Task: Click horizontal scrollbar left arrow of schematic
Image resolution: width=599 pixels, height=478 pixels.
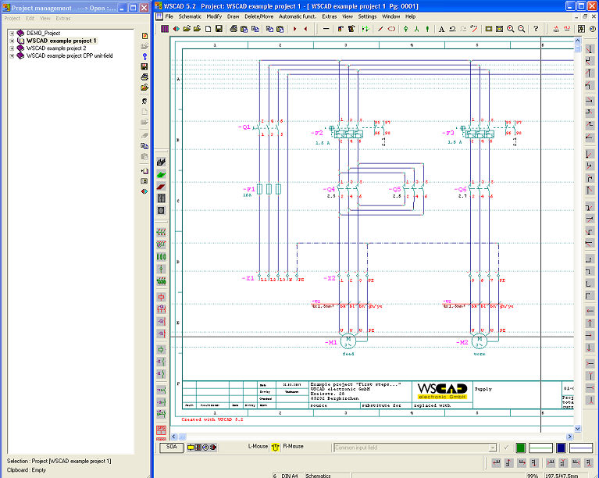Action: (174, 437)
